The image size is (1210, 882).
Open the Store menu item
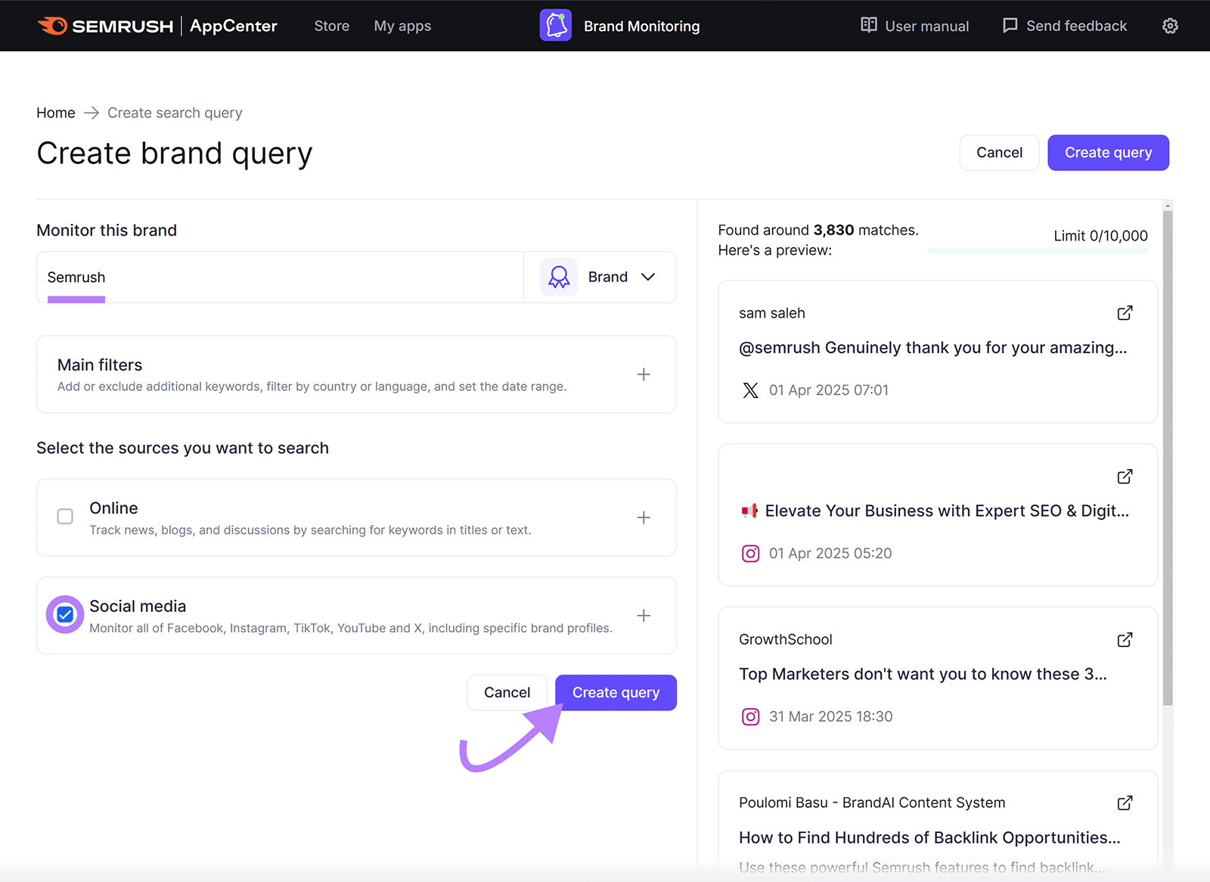pos(332,26)
